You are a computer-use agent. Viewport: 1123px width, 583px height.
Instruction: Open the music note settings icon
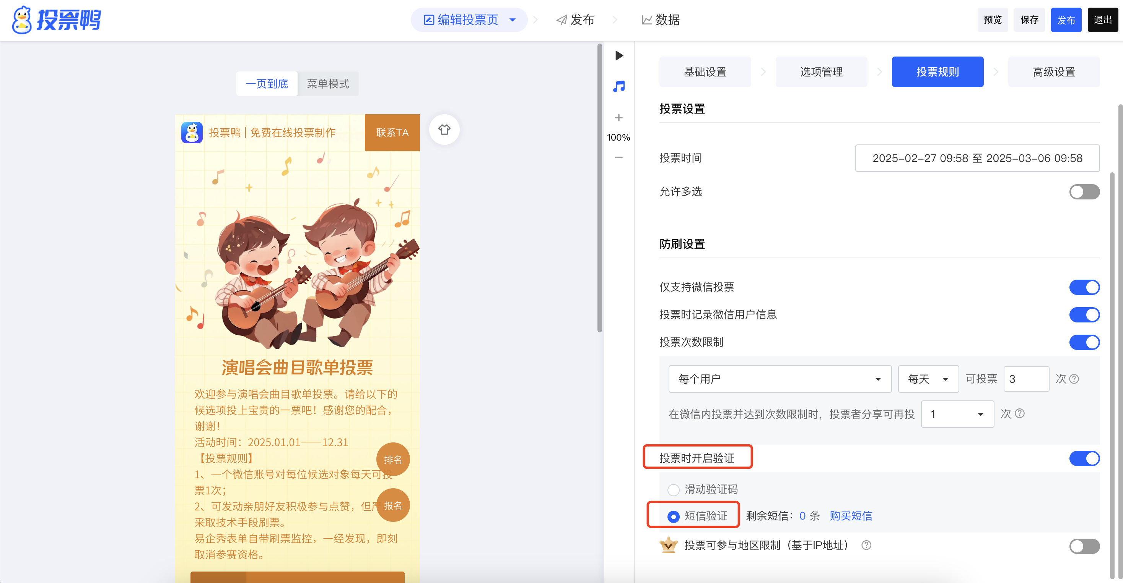point(618,86)
